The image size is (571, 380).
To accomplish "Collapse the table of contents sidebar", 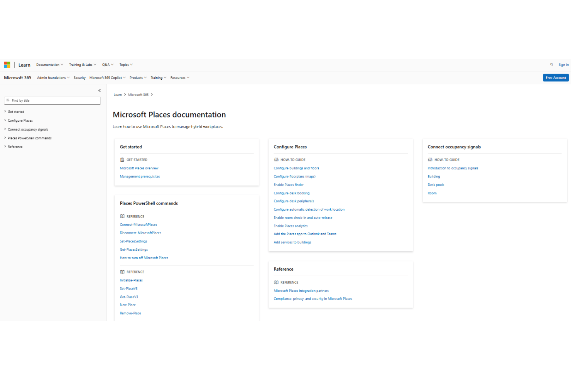I will click(x=99, y=90).
